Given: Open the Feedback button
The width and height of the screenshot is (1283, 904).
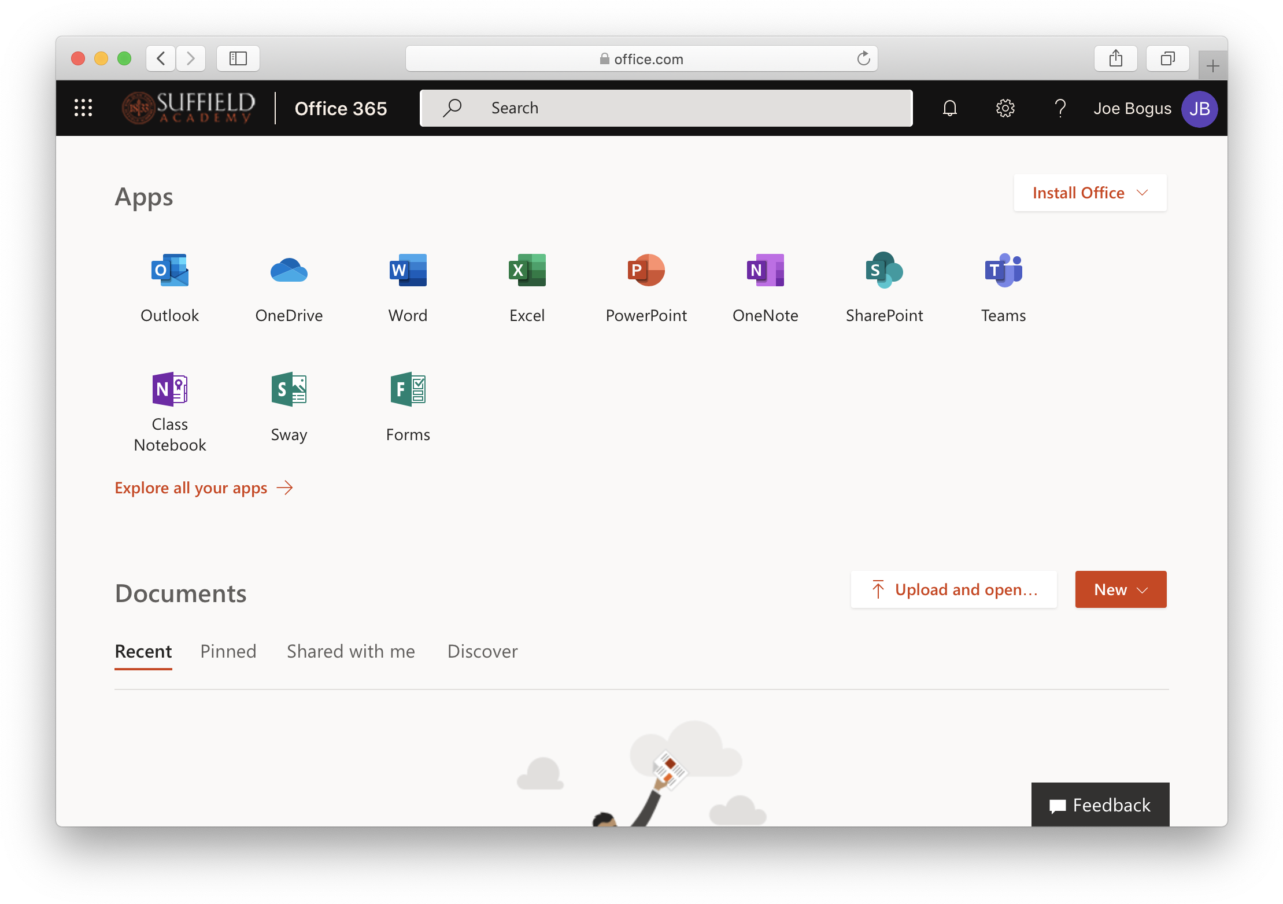Looking at the screenshot, I should coord(1100,805).
